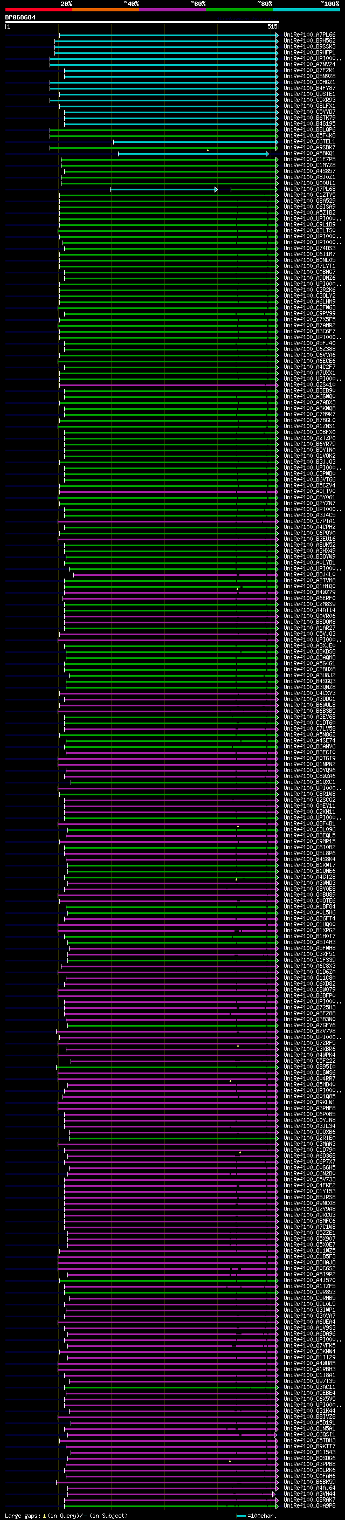
Task: Select the UniRef100_B7AMR2 label
Action: (x=309, y=325)
